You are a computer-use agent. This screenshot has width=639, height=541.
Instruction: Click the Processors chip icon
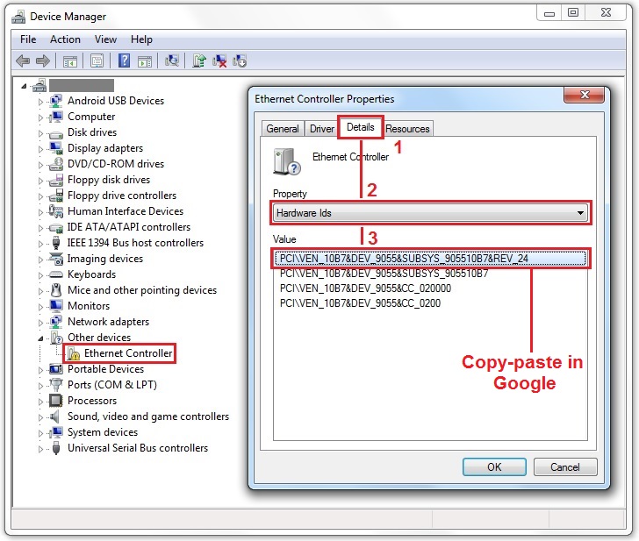55,401
